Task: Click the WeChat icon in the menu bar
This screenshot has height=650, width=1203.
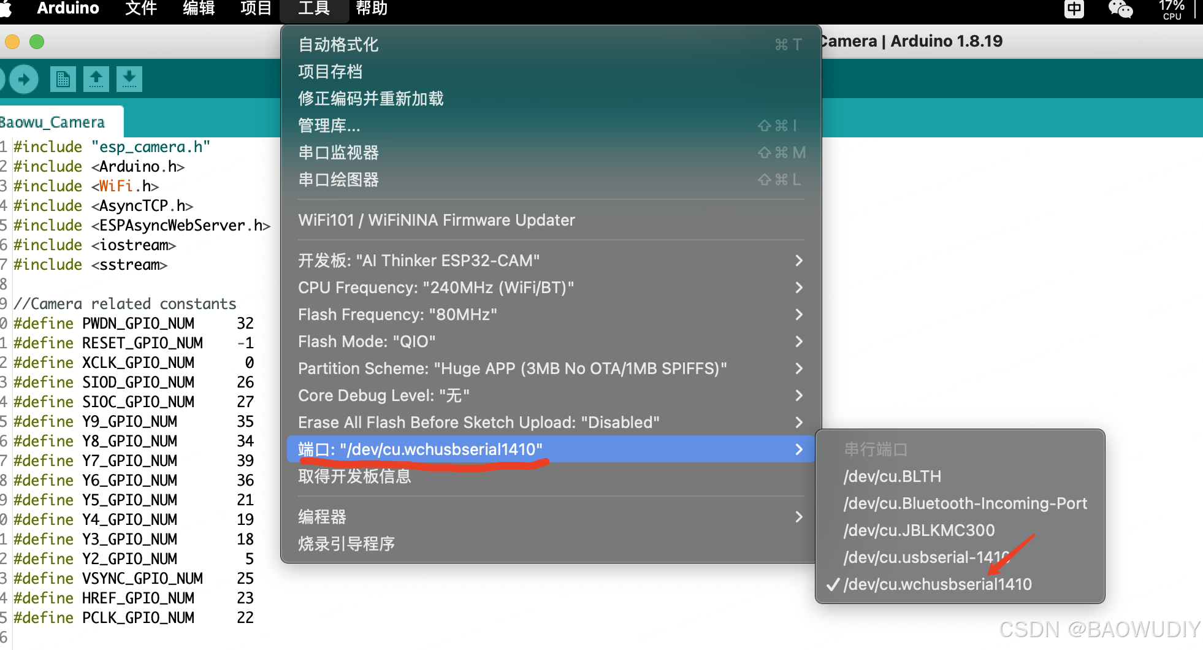Action: 1120,9
